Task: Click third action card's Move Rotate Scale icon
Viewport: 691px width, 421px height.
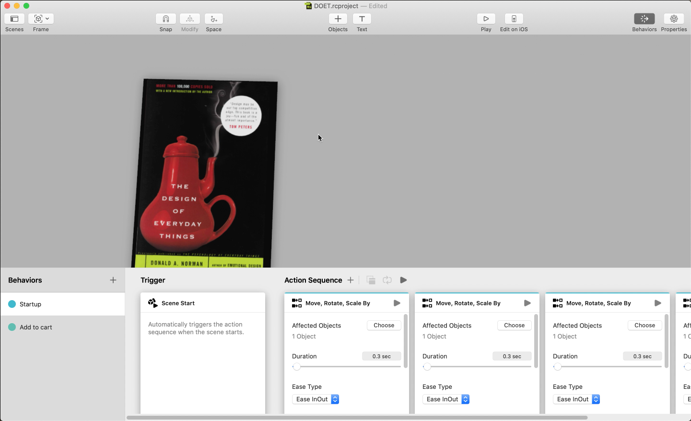Action: tap(558, 303)
